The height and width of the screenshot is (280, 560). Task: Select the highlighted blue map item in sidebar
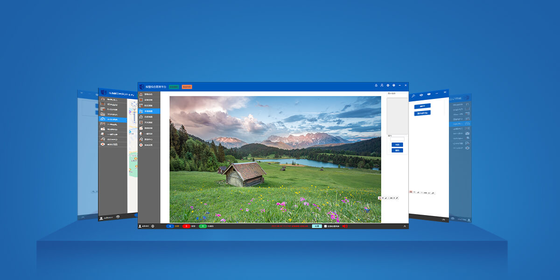coord(149,111)
